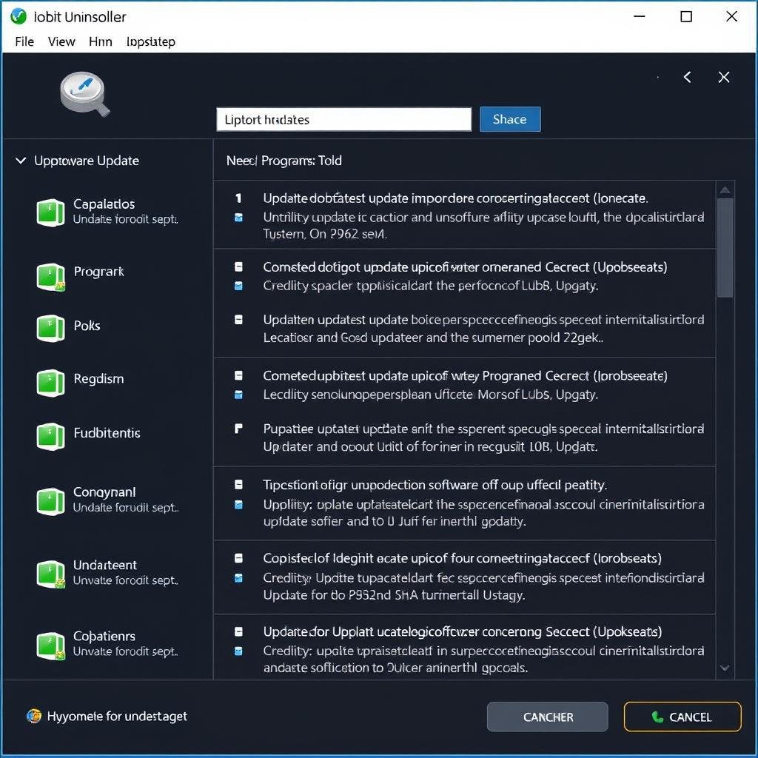The image size is (758, 758).
Task: Select the Cobatienrs green box icon
Action: 51,645
